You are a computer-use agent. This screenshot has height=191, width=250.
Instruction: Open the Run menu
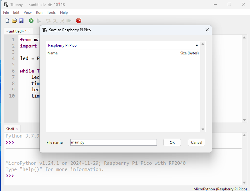click(x=39, y=13)
